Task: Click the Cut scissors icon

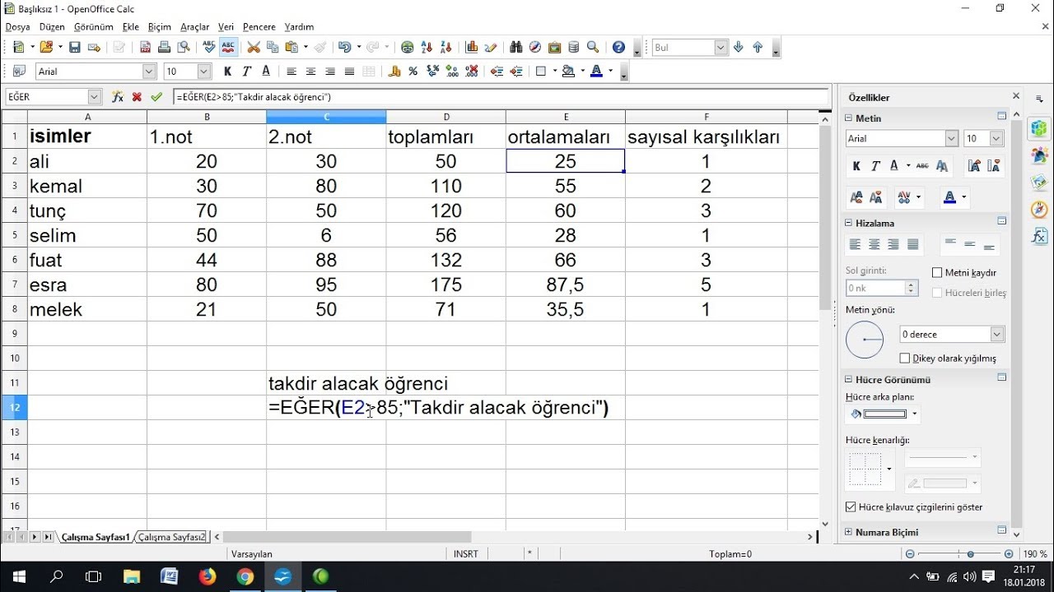Action: pos(254,48)
